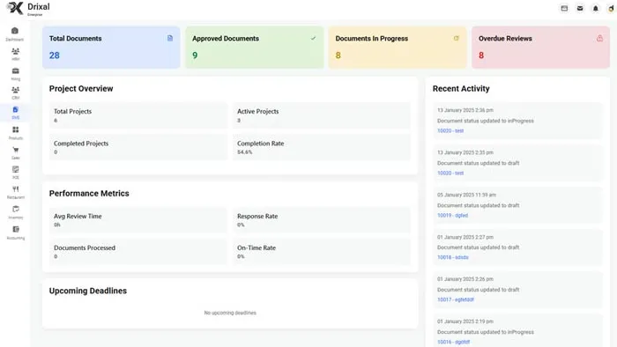
Task: Click the Documents In Progress card title
Action: click(x=371, y=39)
